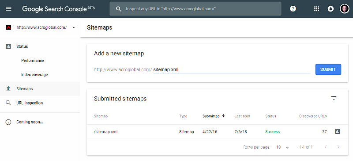Open URL inspection in sidebar
This screenshot has width=353, height=161.
tap(30, 103)
